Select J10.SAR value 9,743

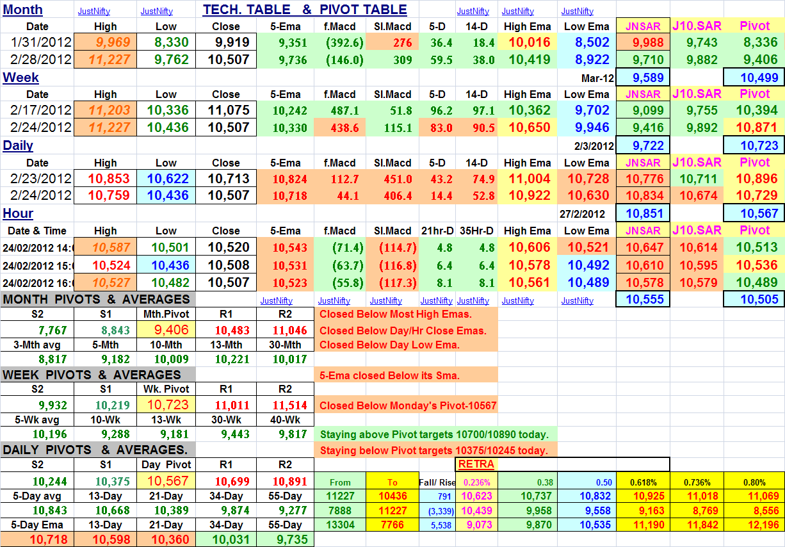click(697, 43)
